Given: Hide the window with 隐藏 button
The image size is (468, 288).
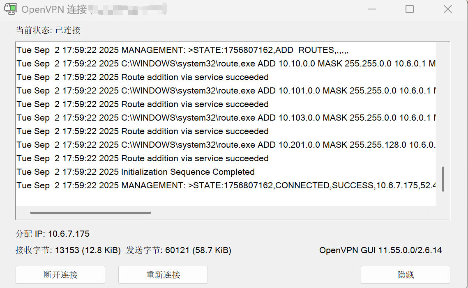Looking at the screenshot, I should click(x=405, y=275).
